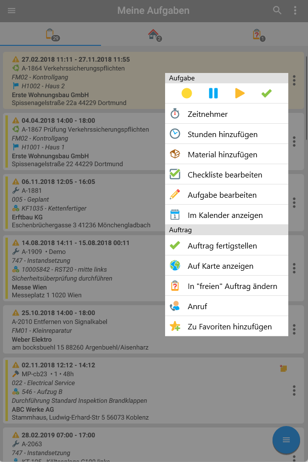Click the pencil icon beside Aufgabe bearbeiten
Viewport: 308px width, 462px height.
pyautogui.click(x=175, y=194)
